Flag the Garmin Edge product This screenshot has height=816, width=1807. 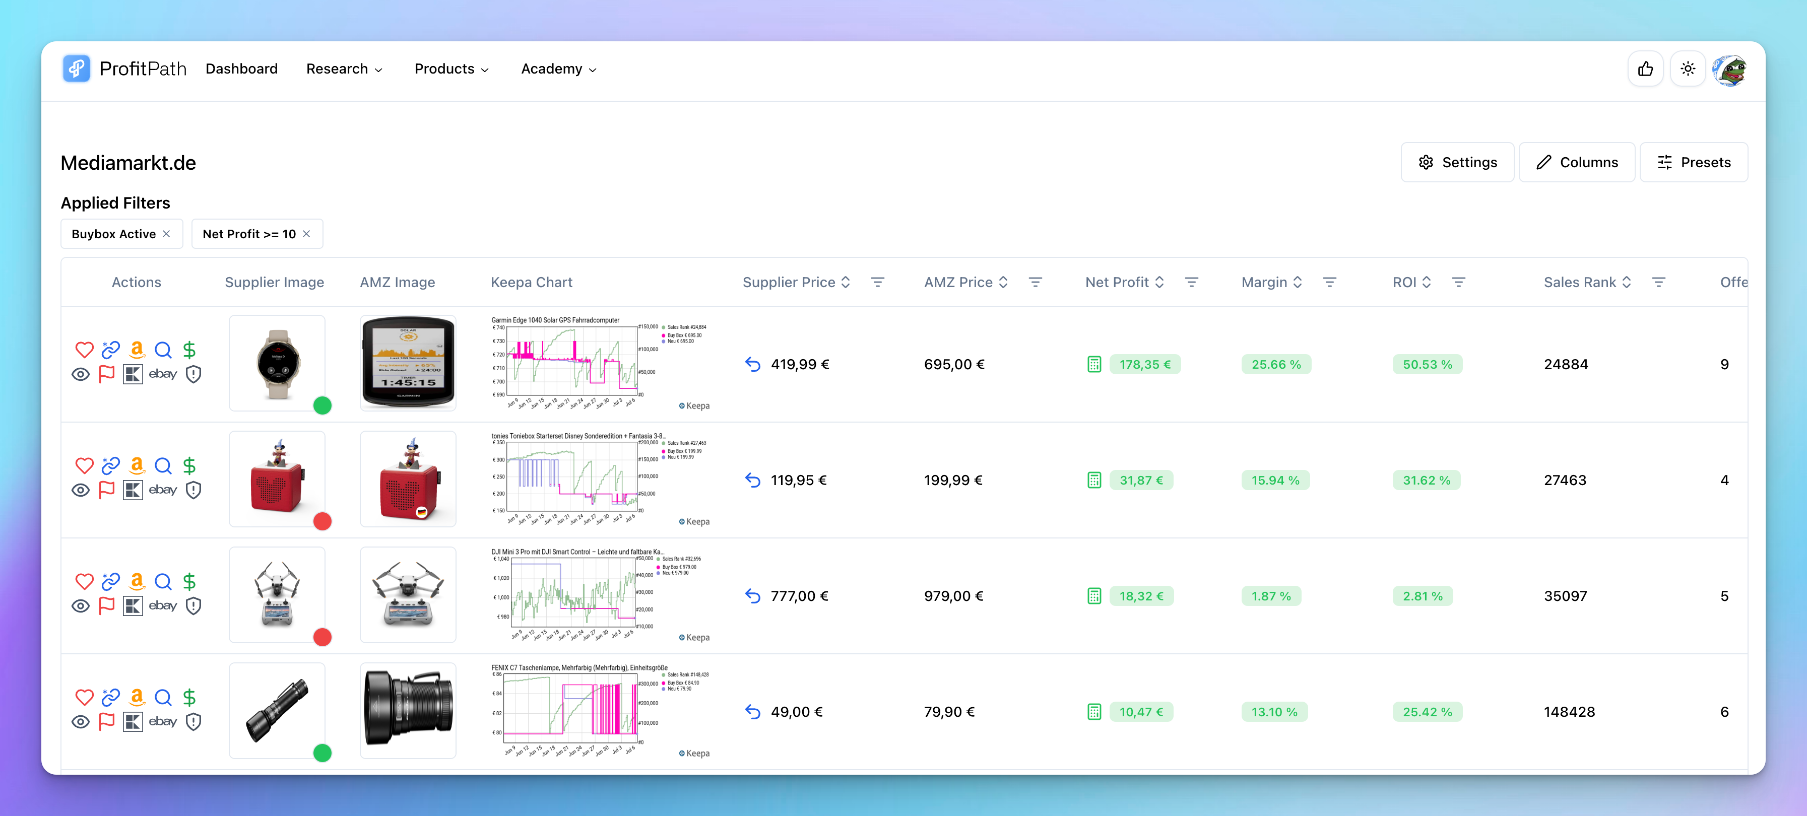[x=107, y=374]
